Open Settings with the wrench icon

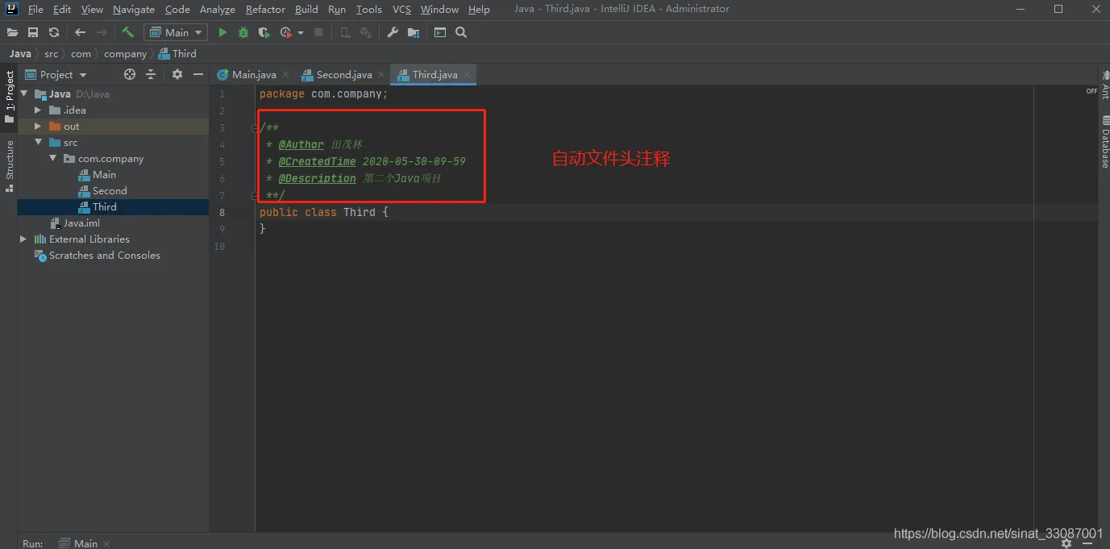(x=393, y=32)
